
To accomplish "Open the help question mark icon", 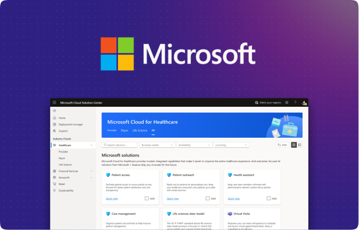I will 295,102.
